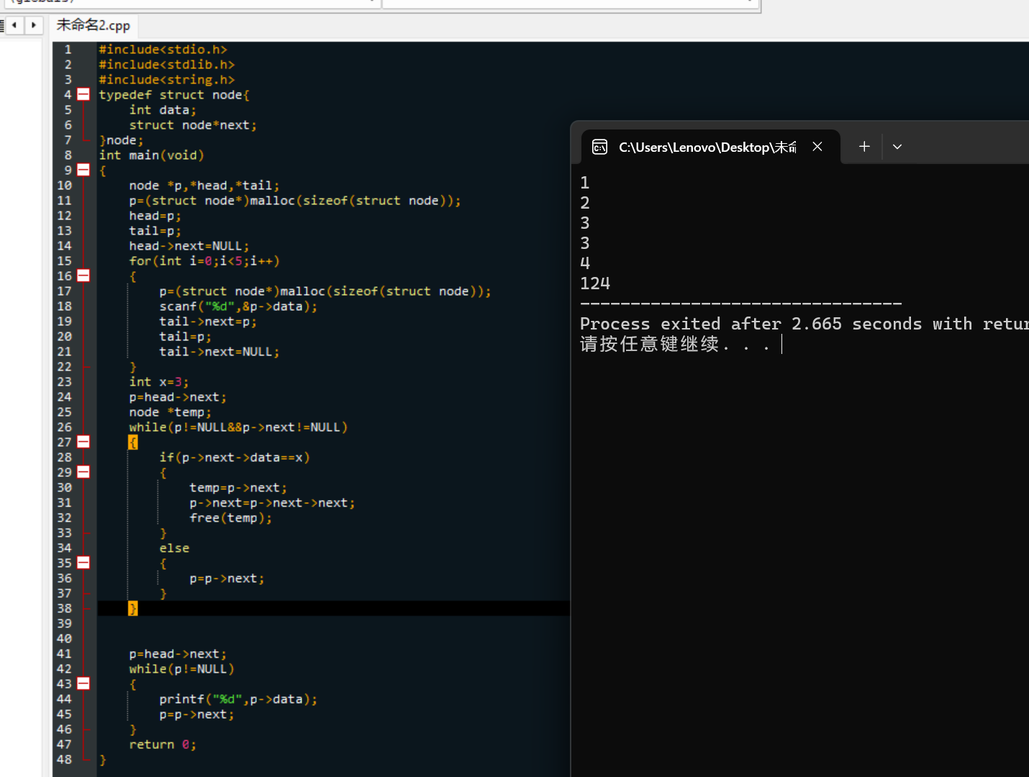
Task: Collapse the main function fold on line 9
Action: 83,170
